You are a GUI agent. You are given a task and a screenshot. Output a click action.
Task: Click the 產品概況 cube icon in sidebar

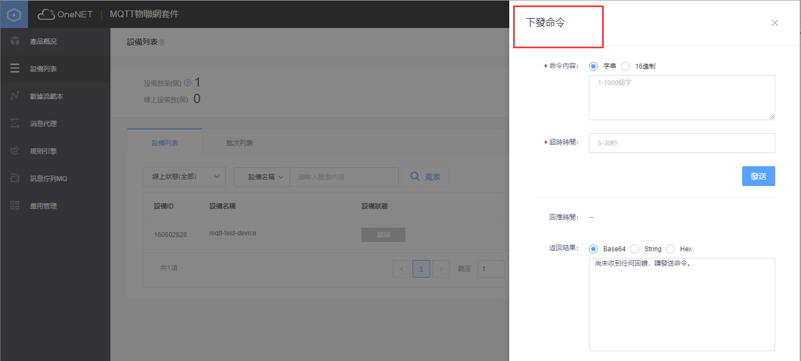(15, 41)
